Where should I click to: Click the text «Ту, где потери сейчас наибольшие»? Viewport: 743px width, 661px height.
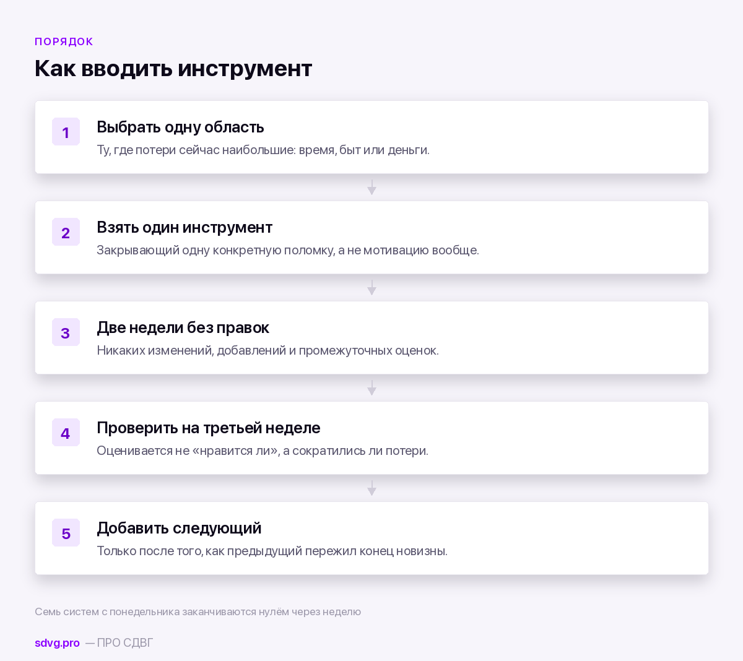pos(196,150)
